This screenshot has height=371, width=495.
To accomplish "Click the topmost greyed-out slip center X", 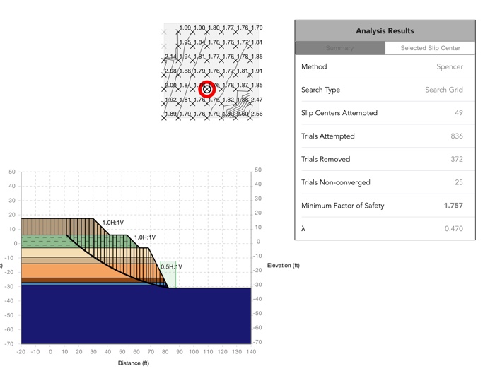I will pyautogui.click(x=164, y=32).
